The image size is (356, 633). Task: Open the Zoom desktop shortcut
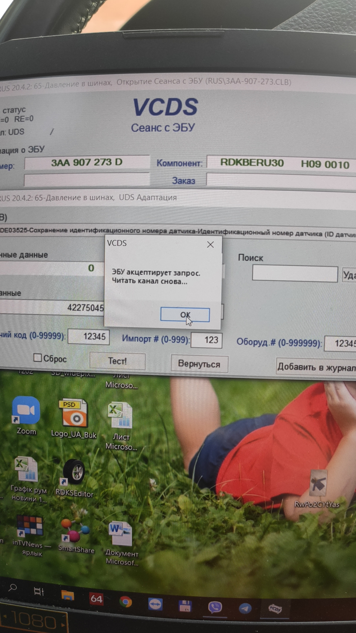pos(26,411)
